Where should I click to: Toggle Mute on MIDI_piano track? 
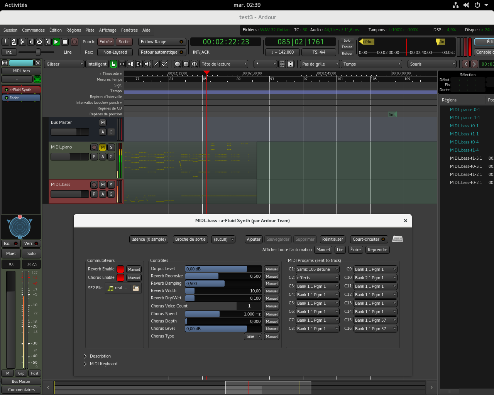(103, 147)
